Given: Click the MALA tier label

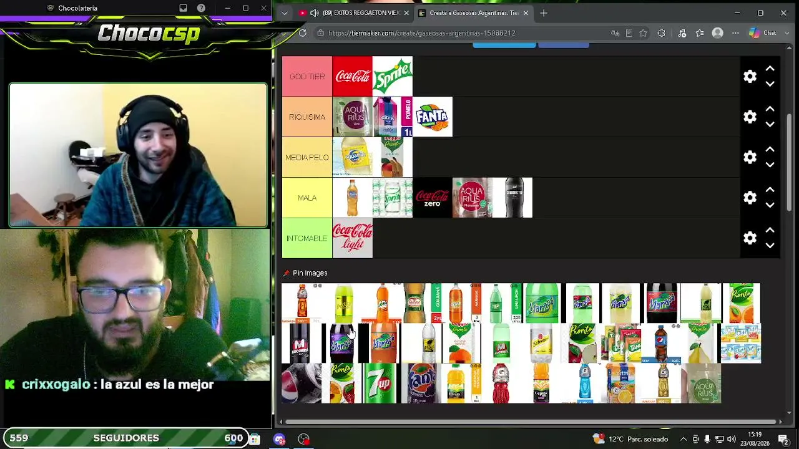Looking at the screenshot, I should coord(307,198).
